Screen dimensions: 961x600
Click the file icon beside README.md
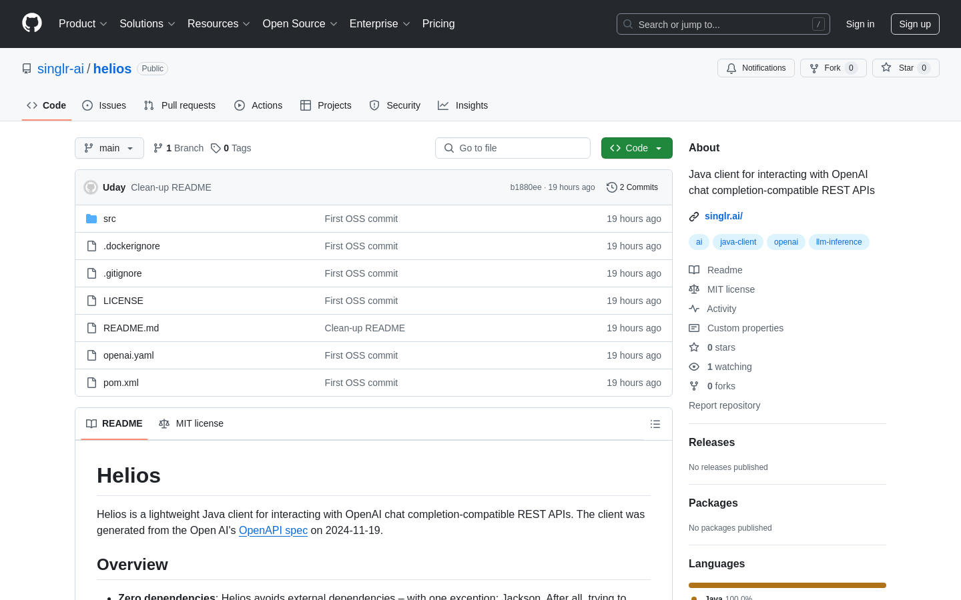pos(91,328)
